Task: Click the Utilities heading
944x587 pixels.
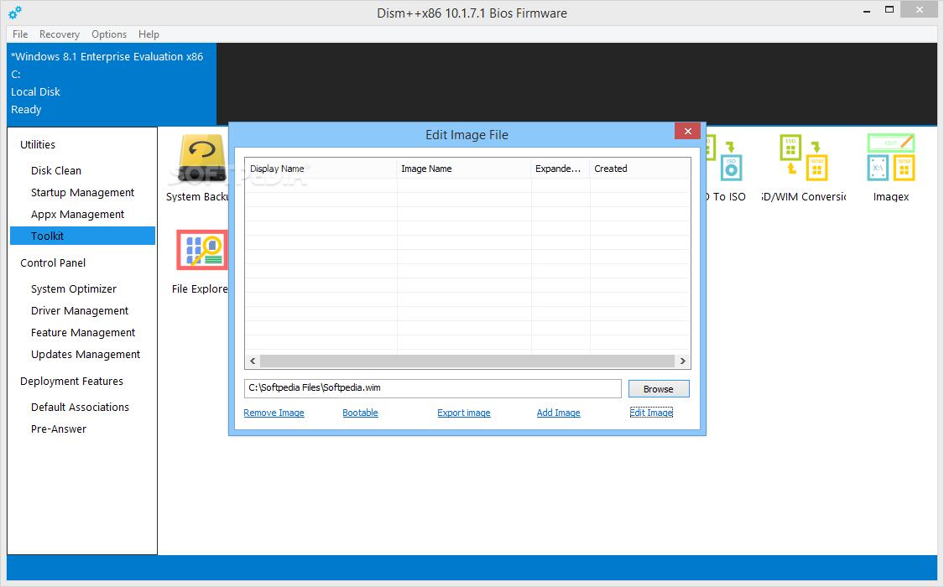Action: [x=37, y=144]
